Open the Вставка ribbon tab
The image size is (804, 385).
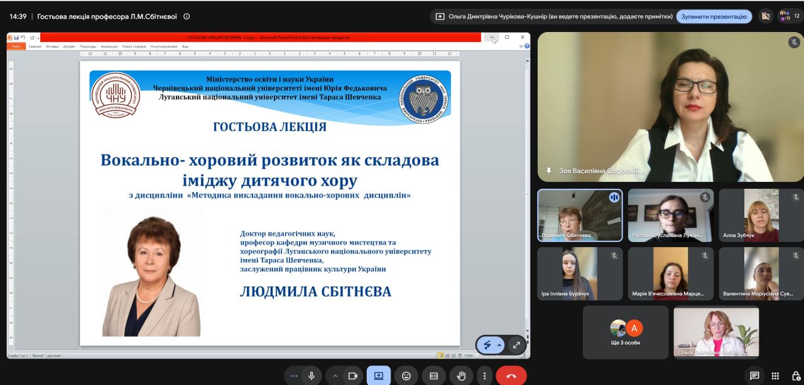point(52,46)
